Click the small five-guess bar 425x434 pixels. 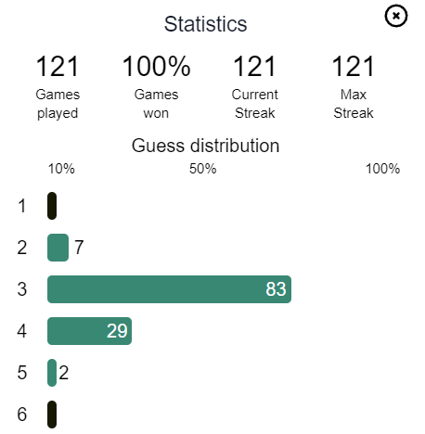coord(52,373)
